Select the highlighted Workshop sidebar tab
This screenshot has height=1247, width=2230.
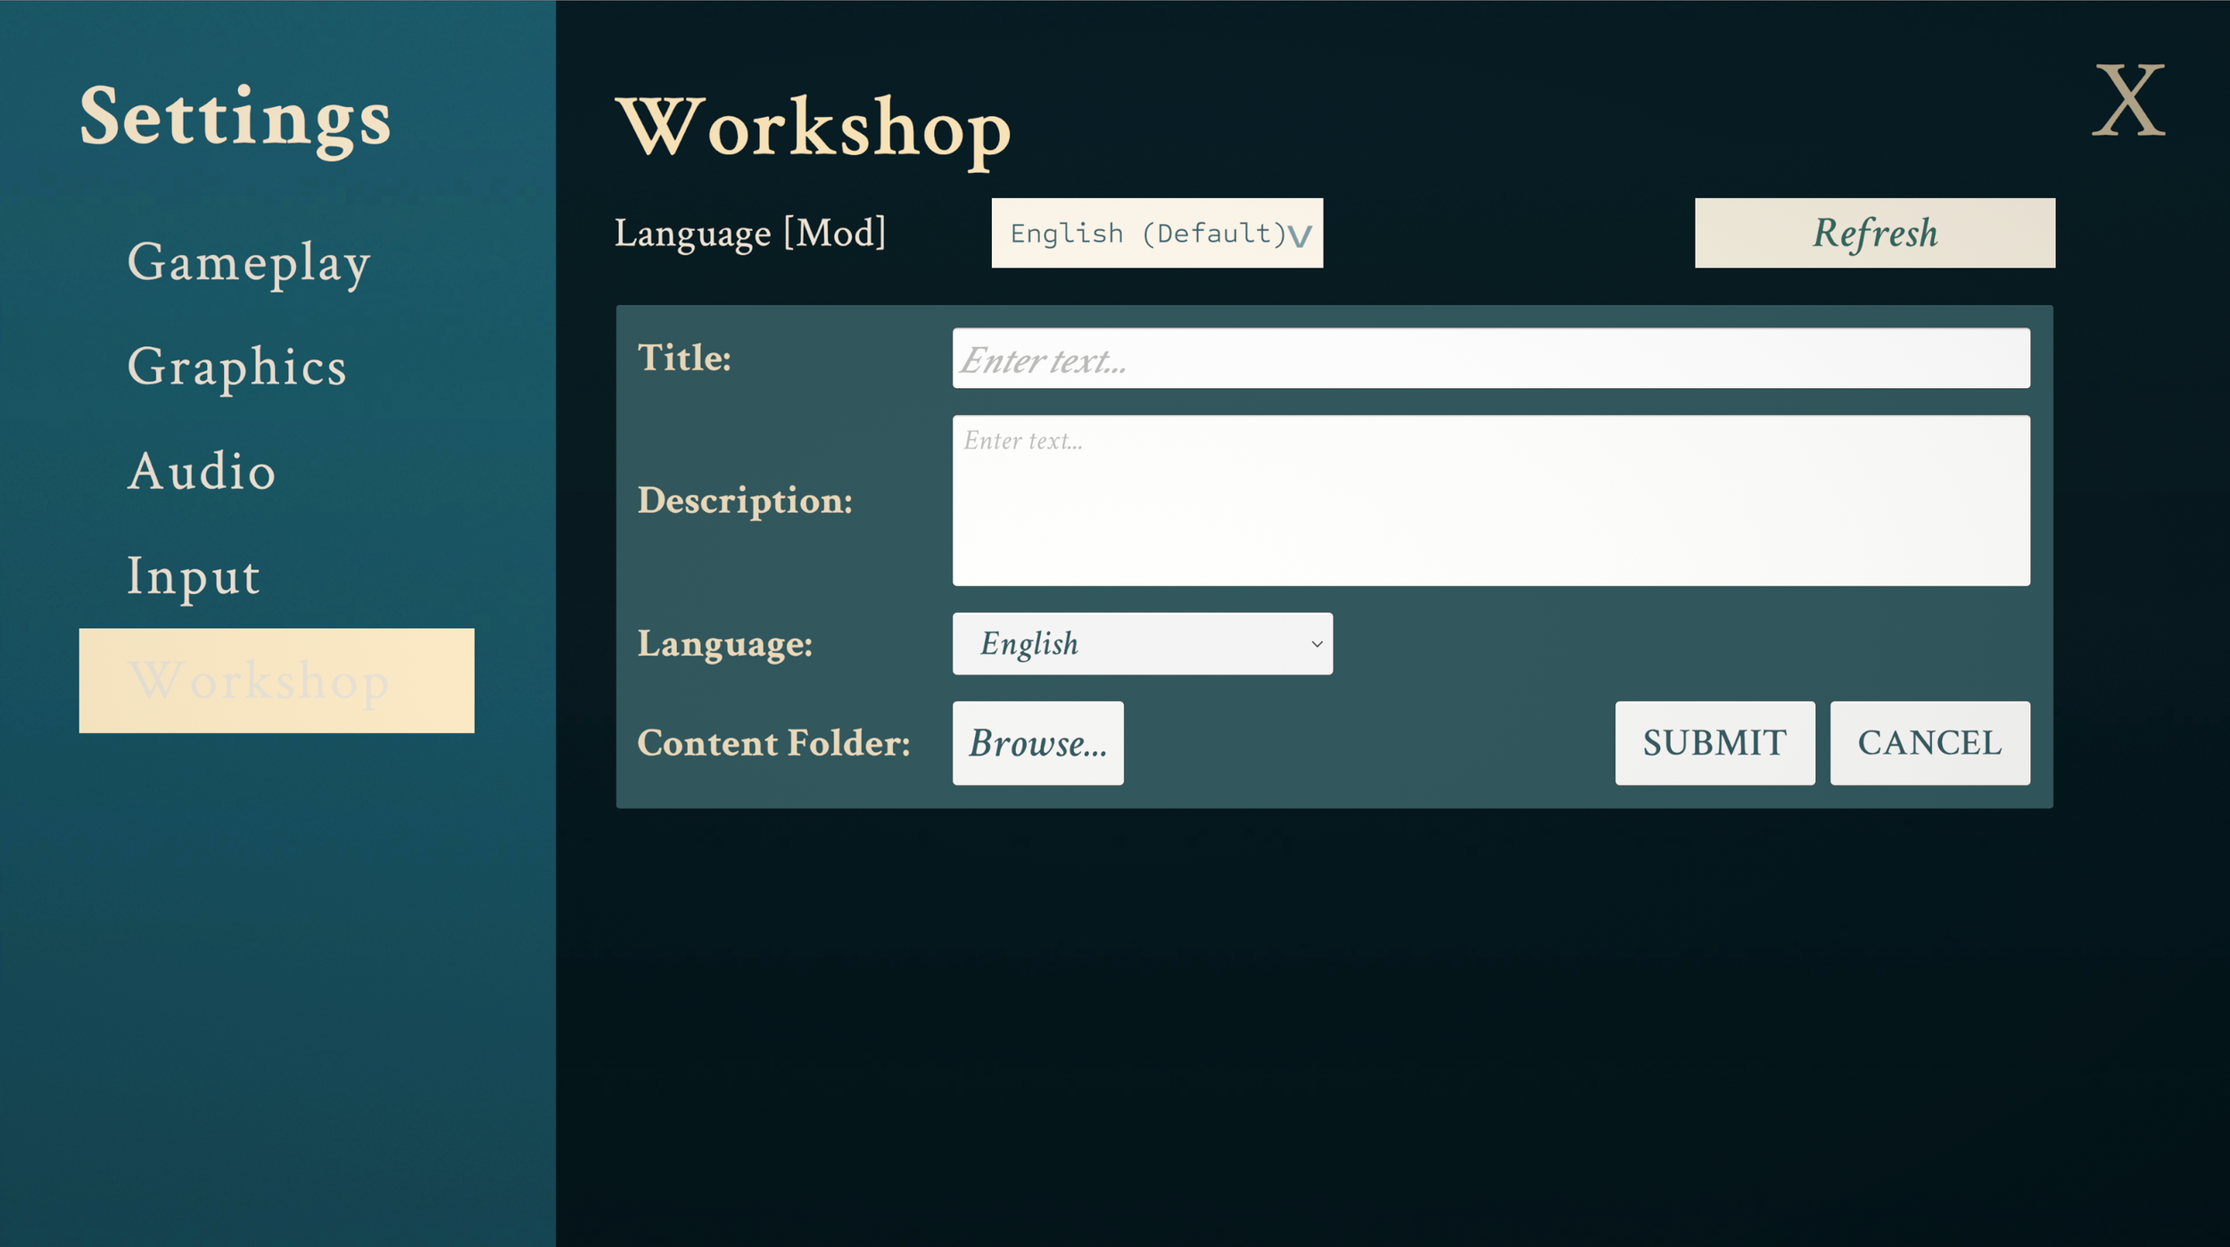pyautogui.click(x=276, y=681)
